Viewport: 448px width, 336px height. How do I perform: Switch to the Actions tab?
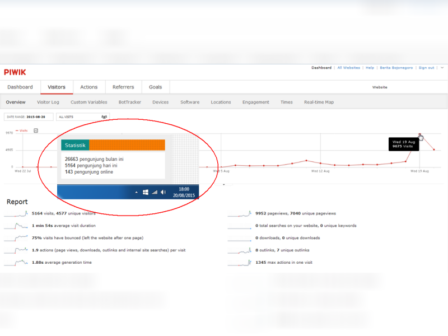click(89, 87)
